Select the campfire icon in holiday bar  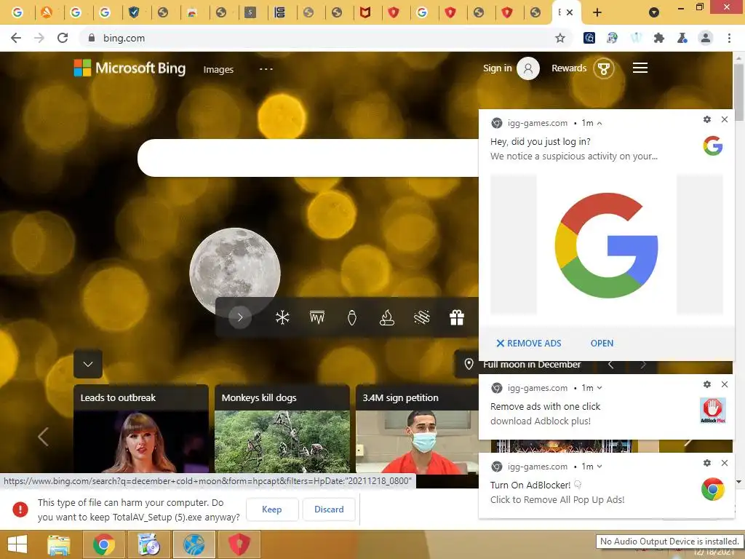[387, 317]
